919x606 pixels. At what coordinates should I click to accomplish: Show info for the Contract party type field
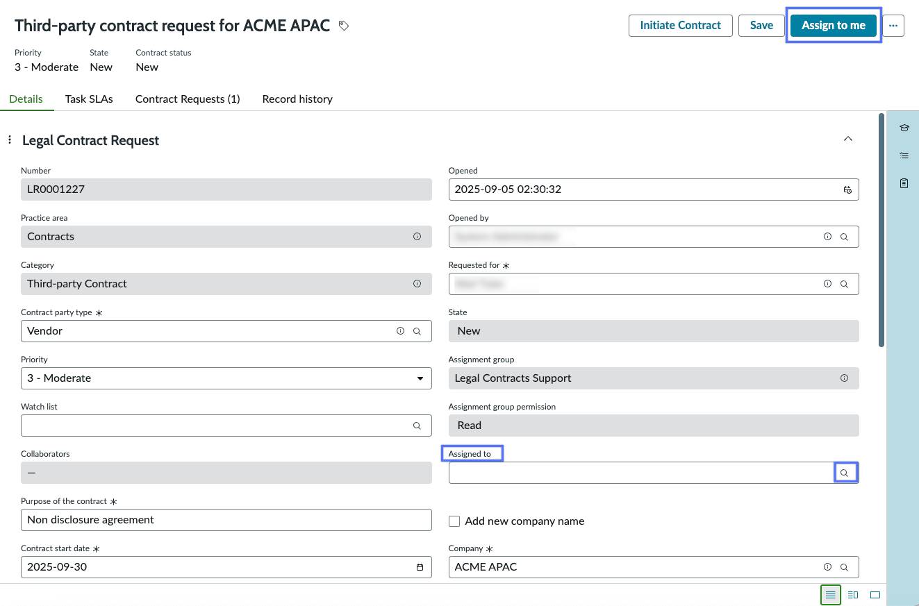(x=400, y=331)
